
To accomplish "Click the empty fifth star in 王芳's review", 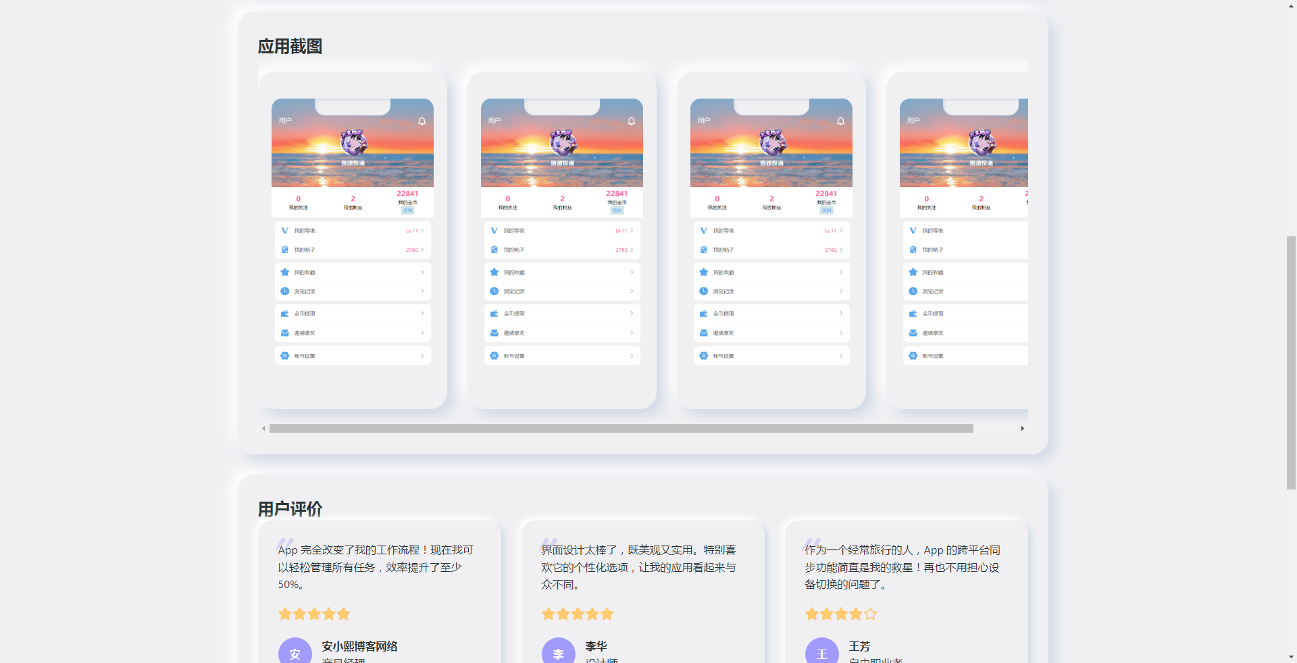I will click(x=870, y=614).
